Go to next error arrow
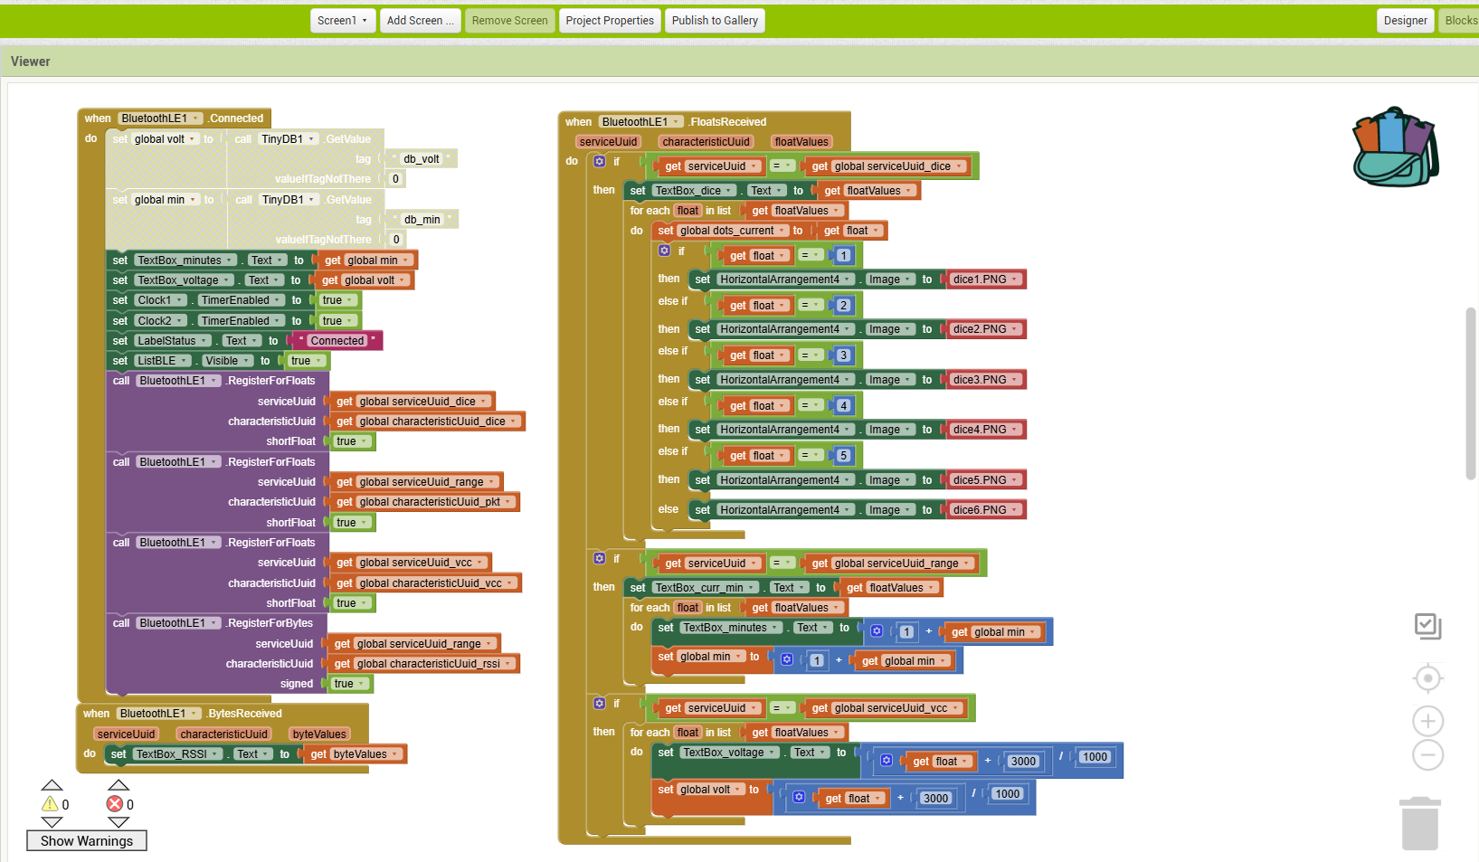Screen dimensions: 1479x862 point(119,822)
